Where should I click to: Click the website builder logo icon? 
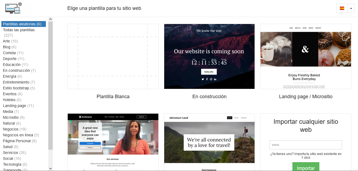coord(13,8)
